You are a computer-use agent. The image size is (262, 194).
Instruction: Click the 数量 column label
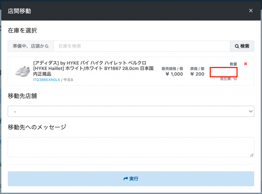pos(233,64)
